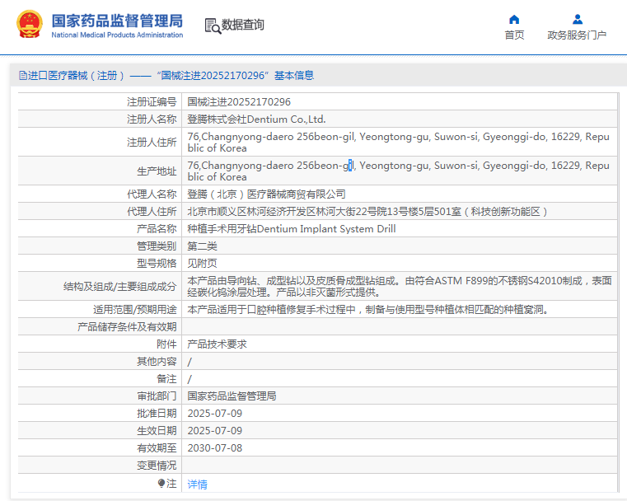Click the 首页 home icon
Screen dimensions: 627x501
pyautogui.click(x=514, y=19)
